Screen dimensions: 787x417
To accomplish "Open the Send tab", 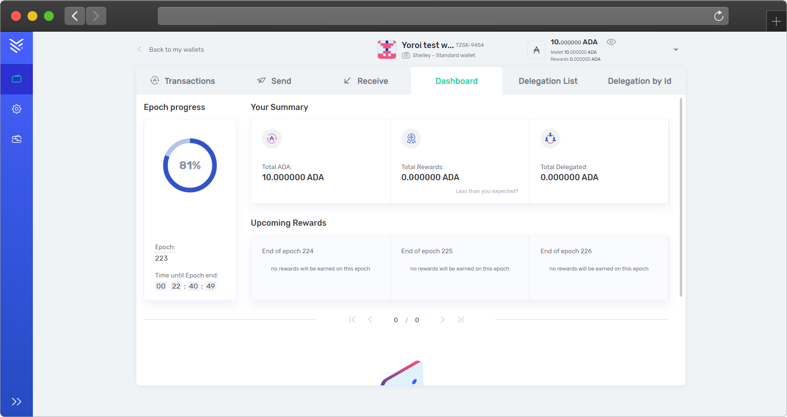I will [274, 81].
